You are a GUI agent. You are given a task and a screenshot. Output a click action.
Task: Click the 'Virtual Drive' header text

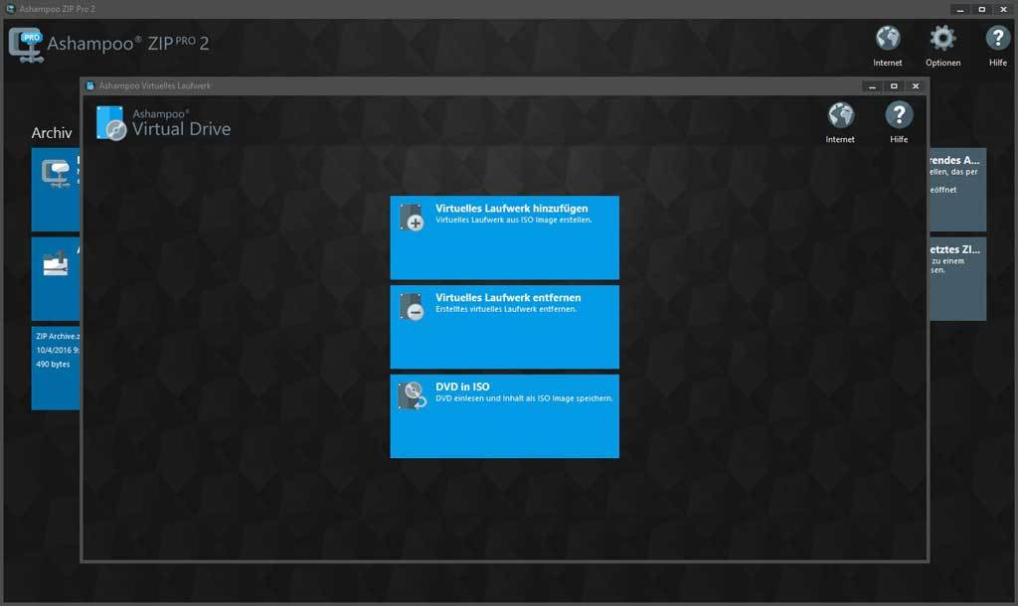[181, 129]
